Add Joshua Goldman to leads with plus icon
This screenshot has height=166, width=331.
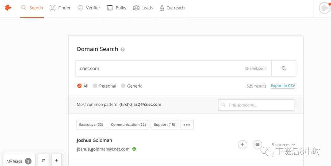[x=242, y=145]
